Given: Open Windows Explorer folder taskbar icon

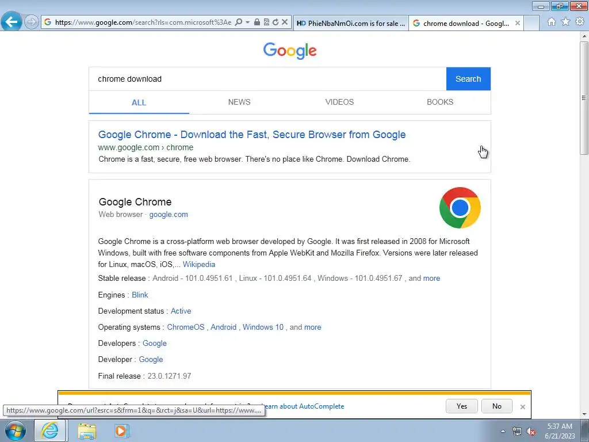Looking at the screenshot, I should pyautogui.click(x=87, y=431).
